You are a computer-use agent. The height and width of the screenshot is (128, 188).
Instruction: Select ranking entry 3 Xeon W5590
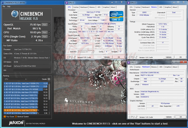[26, 90]
